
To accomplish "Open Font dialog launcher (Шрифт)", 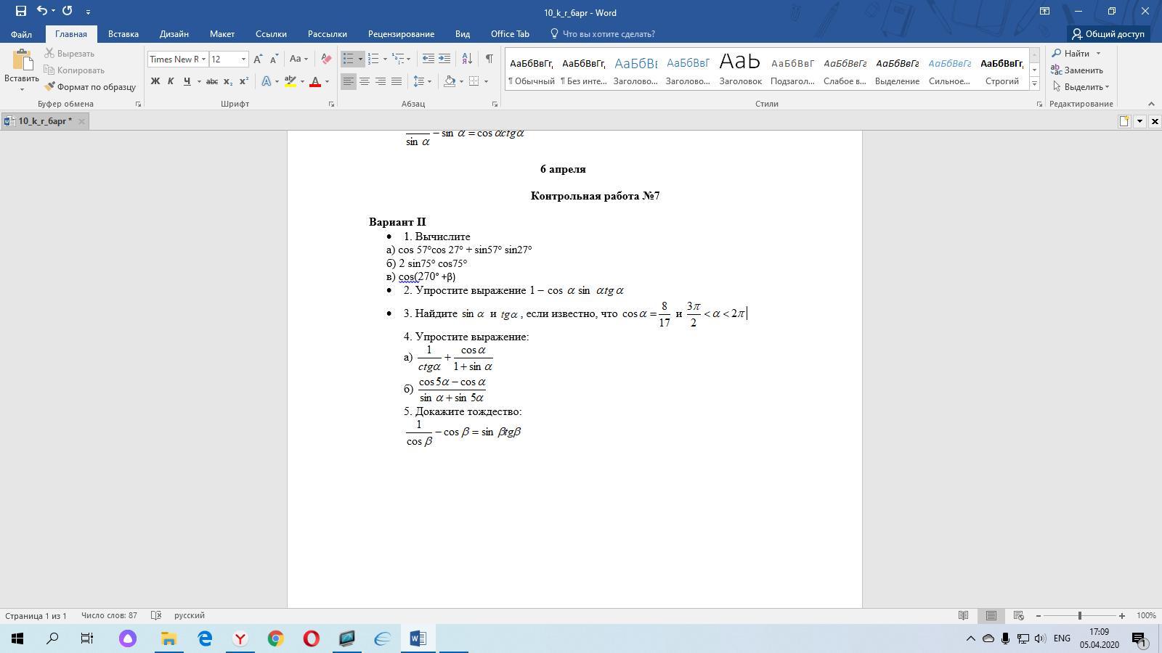I will point(331,104).
